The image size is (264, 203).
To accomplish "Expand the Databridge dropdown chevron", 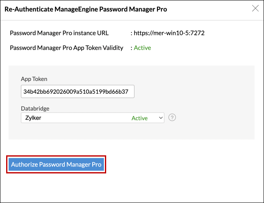I will click(160, 118).
